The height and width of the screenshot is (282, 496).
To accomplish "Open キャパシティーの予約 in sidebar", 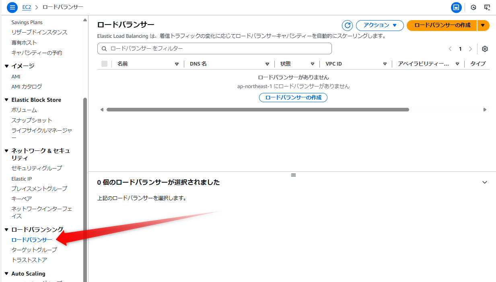I will click(37, 53).
